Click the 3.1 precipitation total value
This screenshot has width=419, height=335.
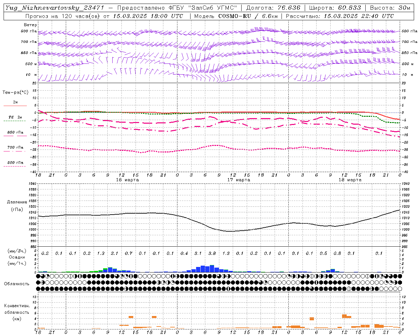(198, 254)
